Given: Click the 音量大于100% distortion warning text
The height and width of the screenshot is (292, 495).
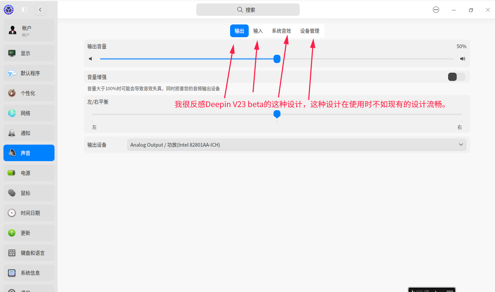Looking at the screenshot, I should click(x=154, y=88).
